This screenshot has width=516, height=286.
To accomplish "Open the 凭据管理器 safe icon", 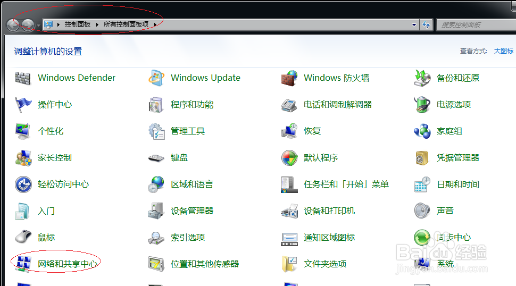I will click(421, 158).
